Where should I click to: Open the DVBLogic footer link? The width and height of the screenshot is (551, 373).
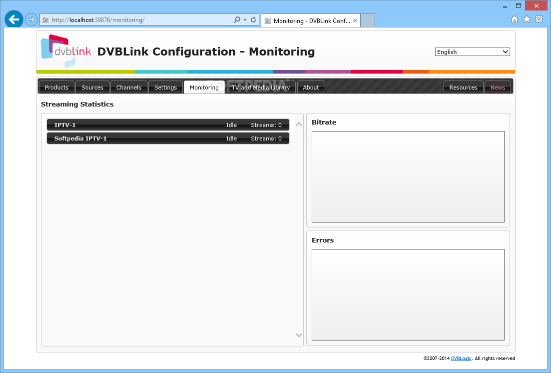tap(461, 358)
